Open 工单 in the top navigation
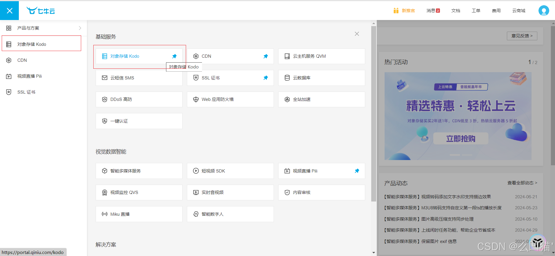Viewport: 555px width, 256px height. pyautogui.click(x=476, y=11)
